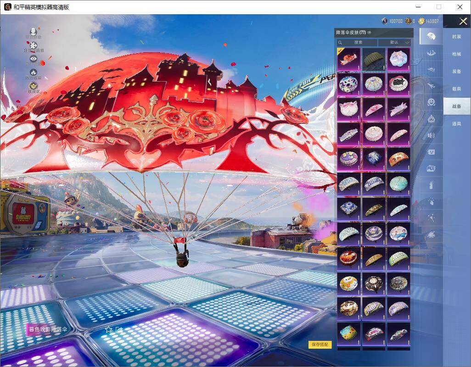The height and width of the screenshot is (367, 471).
Task: Toggle favorite star for the current parachute
Action: point(109,329)
